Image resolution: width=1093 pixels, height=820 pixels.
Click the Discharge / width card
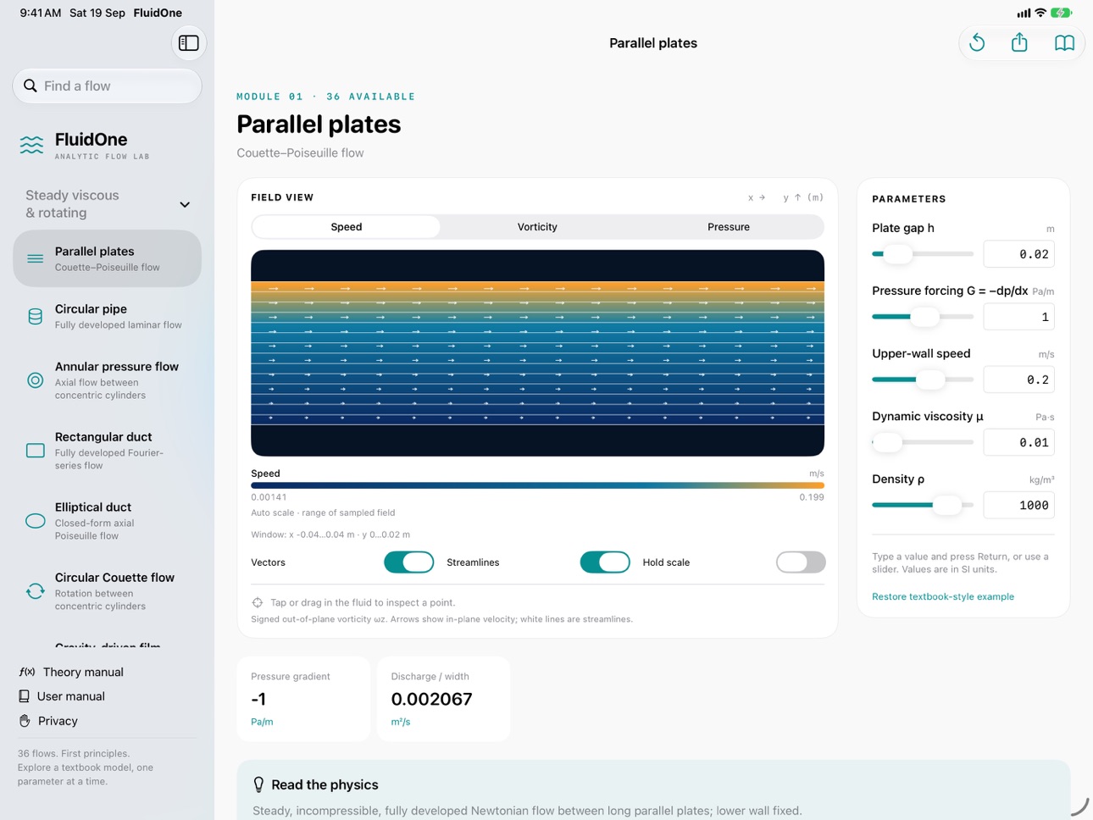point(443,699)
